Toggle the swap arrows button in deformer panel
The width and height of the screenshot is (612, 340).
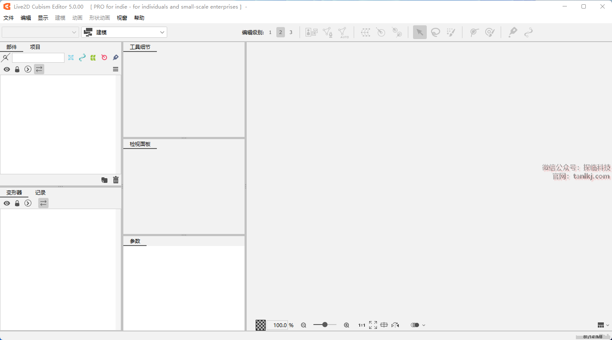(x=43, y=203)
